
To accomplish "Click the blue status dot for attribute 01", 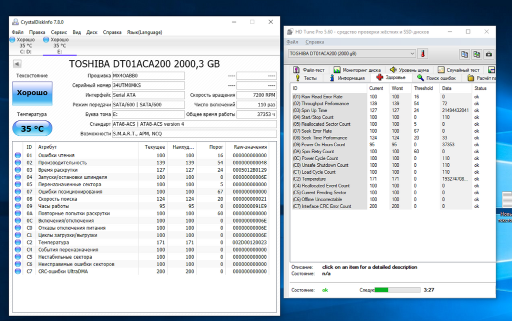I will (x=18, y=155).
